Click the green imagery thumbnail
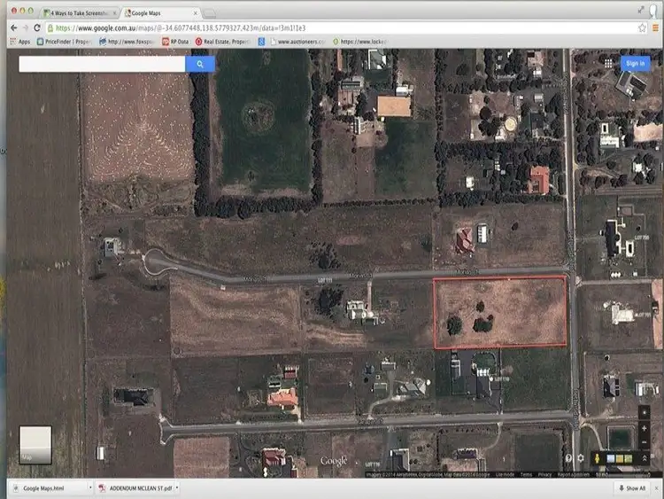 (629, 458)
